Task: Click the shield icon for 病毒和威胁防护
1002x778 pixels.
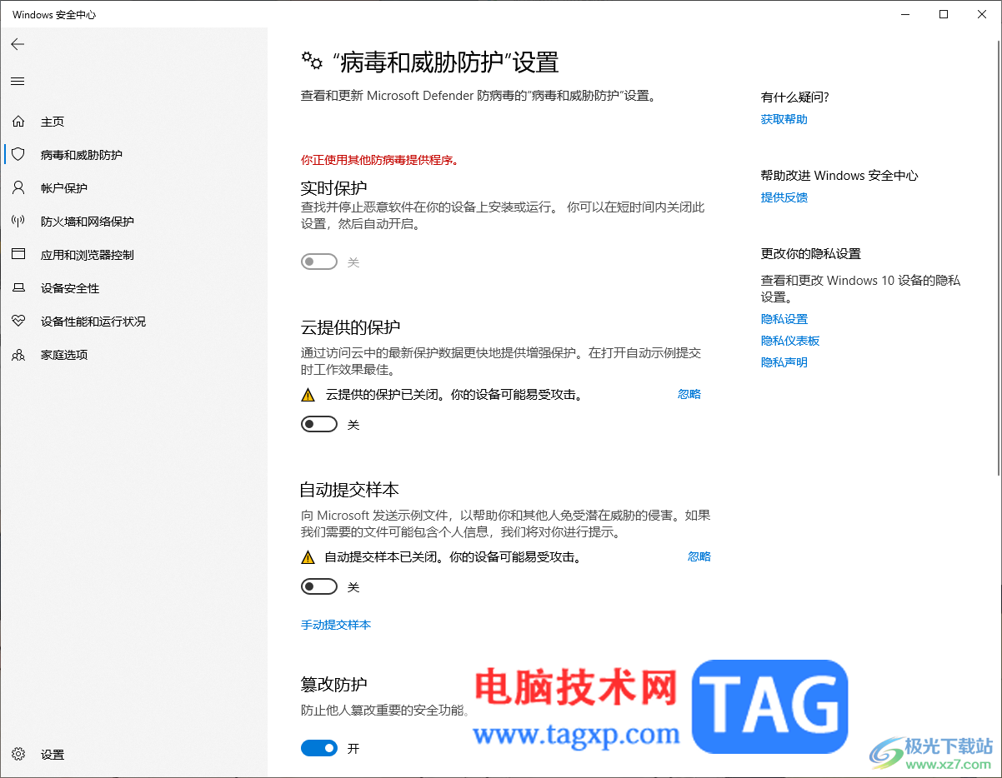Action: [x=18, y=155]
